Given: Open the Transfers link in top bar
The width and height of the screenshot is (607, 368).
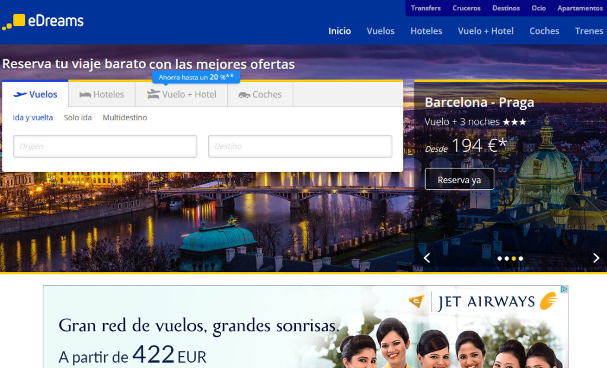Looking at the screenshot, I should click(426, 8).
